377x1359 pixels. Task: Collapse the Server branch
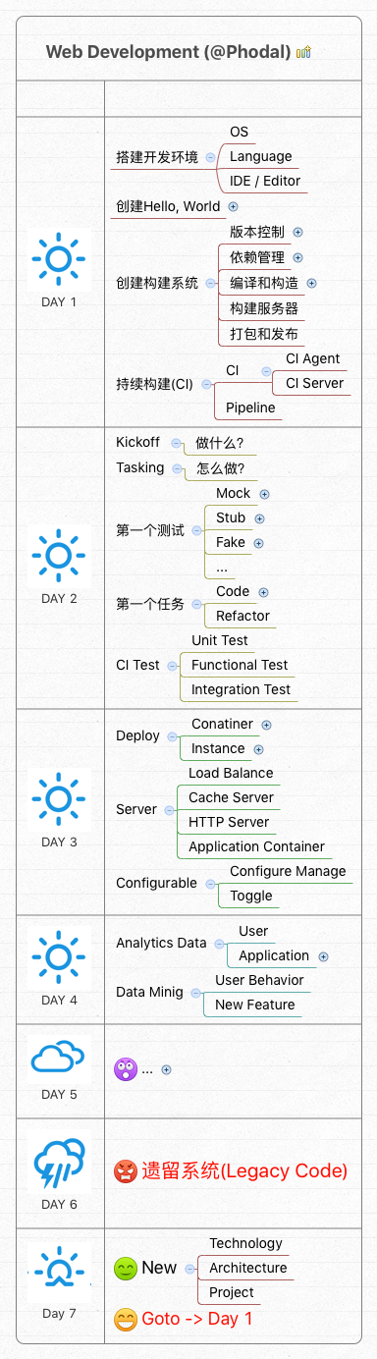(169, 810)
